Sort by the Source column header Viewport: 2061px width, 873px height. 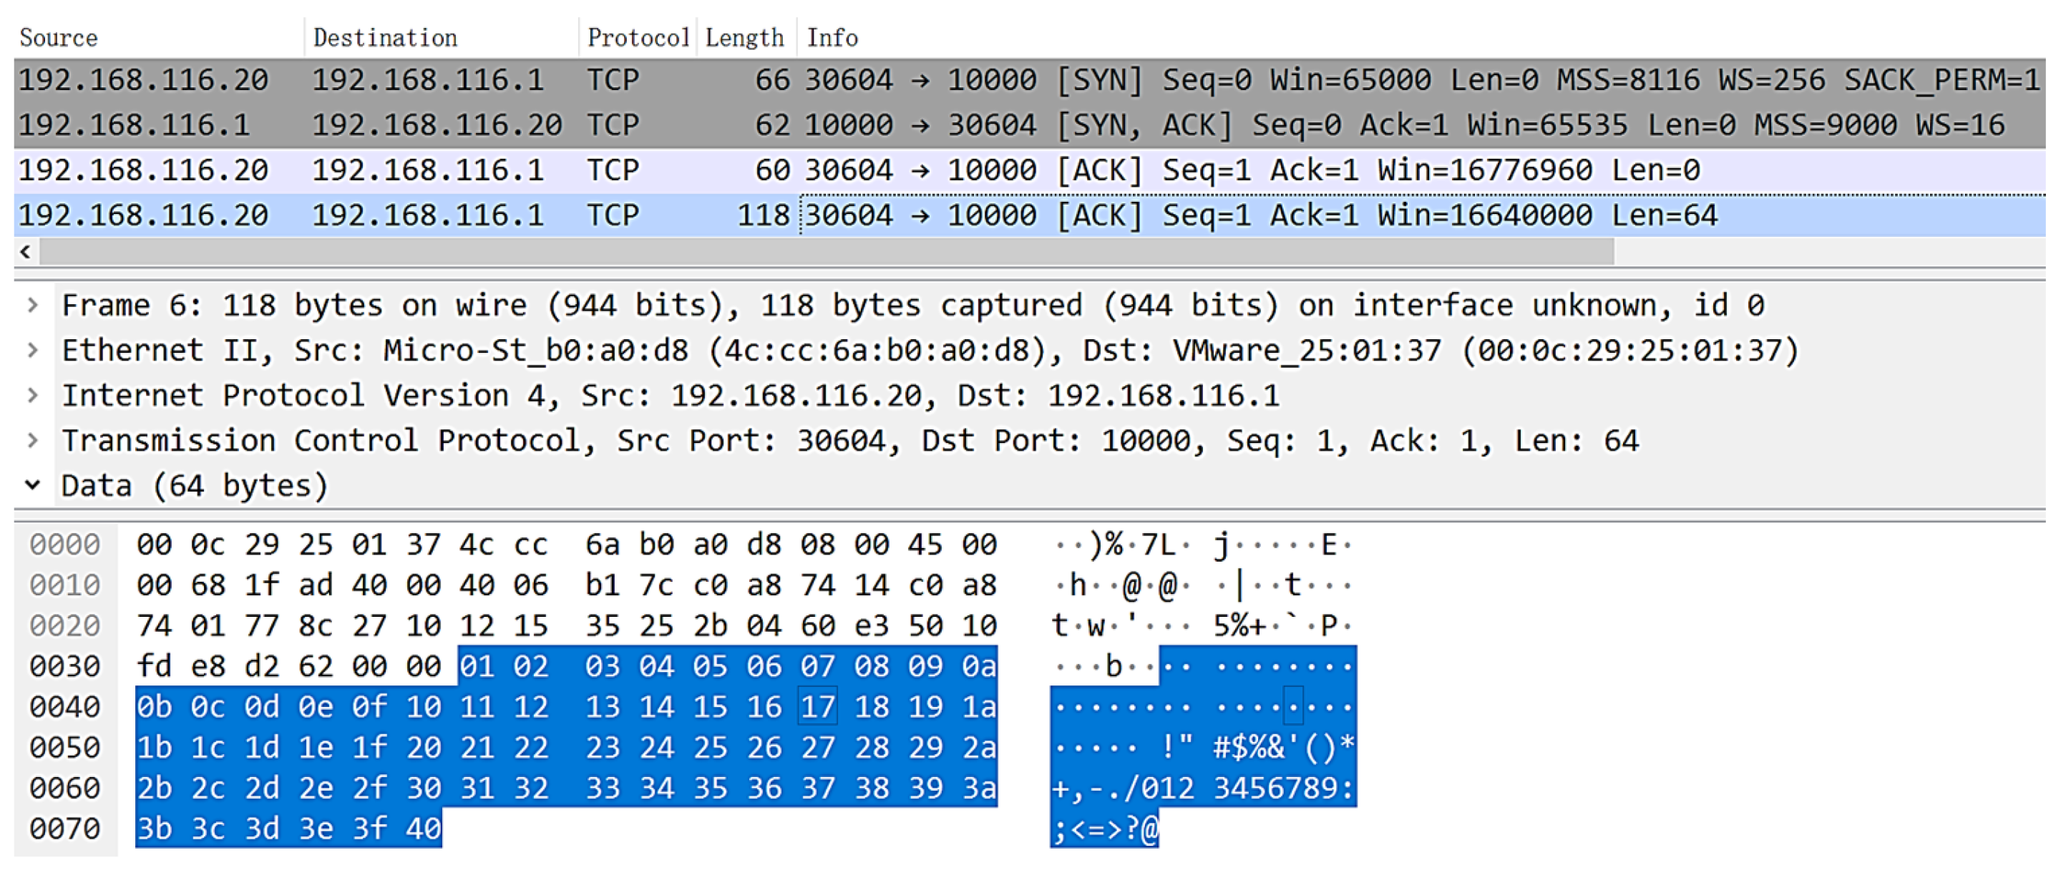(59, 38)
